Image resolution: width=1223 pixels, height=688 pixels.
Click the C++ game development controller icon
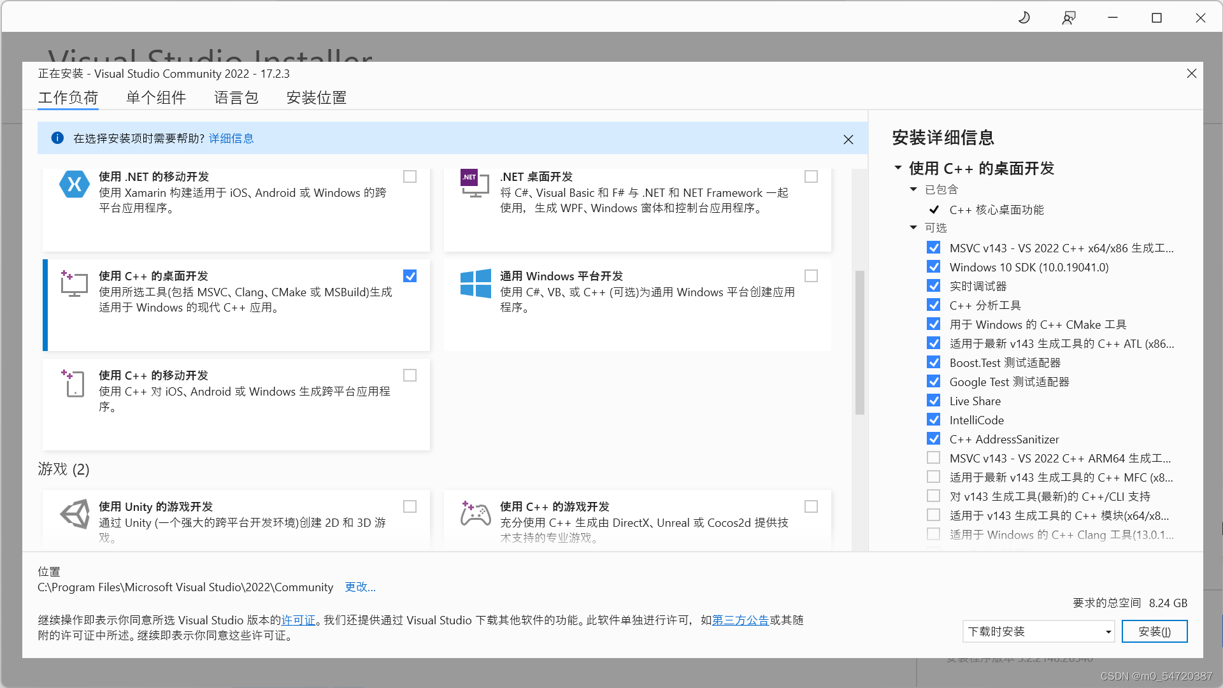click(475, 513)
